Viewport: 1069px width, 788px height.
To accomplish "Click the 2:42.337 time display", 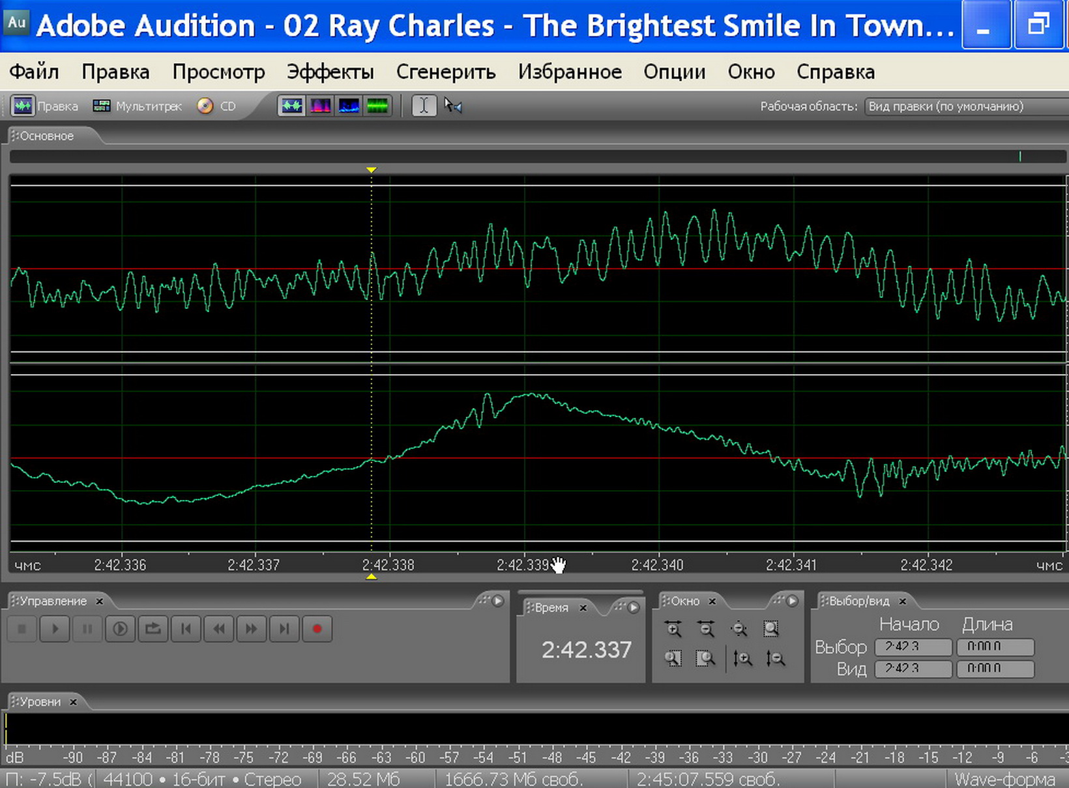I will coord(586,650).
